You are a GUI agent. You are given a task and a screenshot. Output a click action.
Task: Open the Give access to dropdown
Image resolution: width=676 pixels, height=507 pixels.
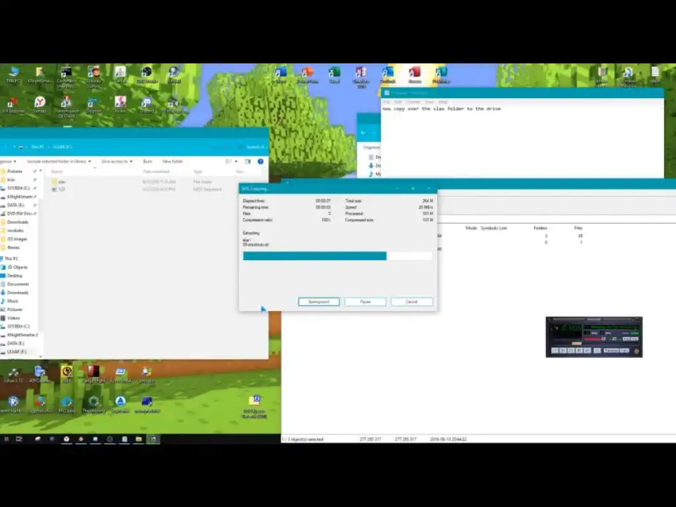click(x=117, y=161)
